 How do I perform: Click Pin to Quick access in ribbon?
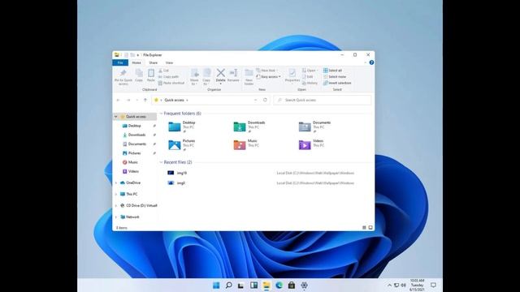[x=123, y=77]
